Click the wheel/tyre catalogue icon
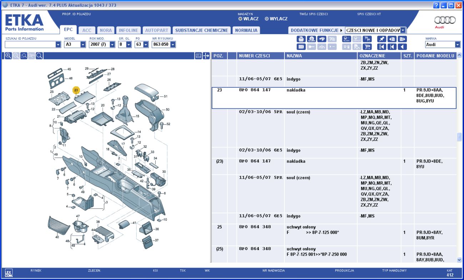This screenshot has width=464, height=280. (312, 39)
